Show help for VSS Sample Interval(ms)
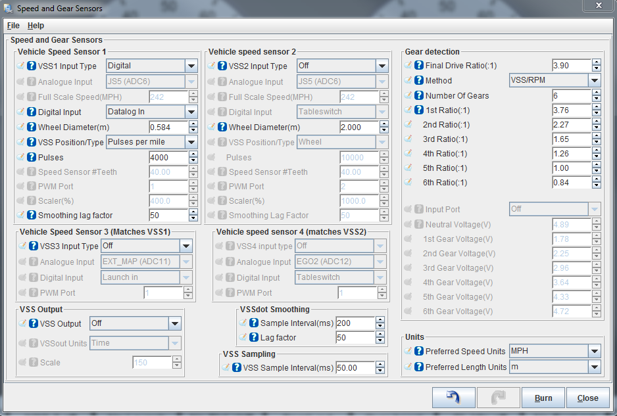Screen dimensions: 617x416 (237, 367)
